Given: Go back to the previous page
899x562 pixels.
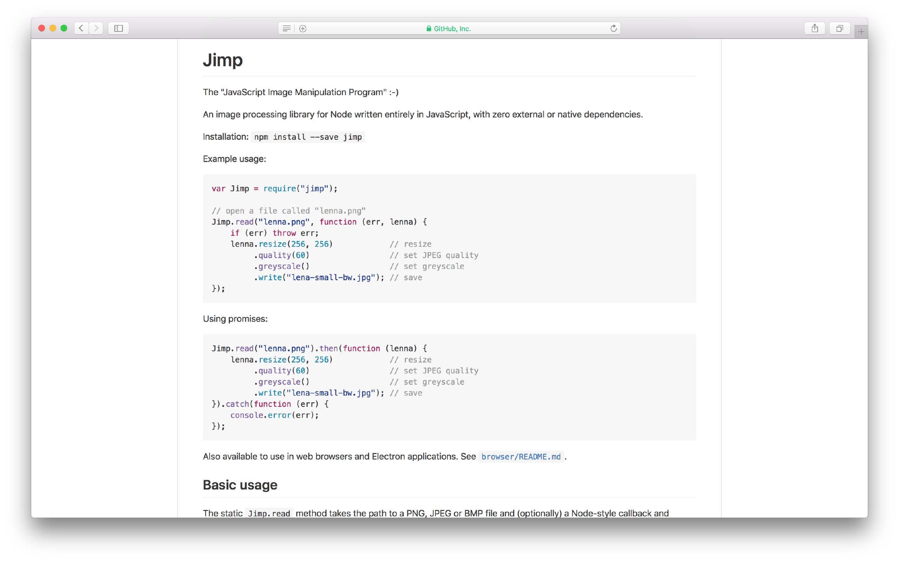Looking at the screenshot, I should click(x=81, y=28).
